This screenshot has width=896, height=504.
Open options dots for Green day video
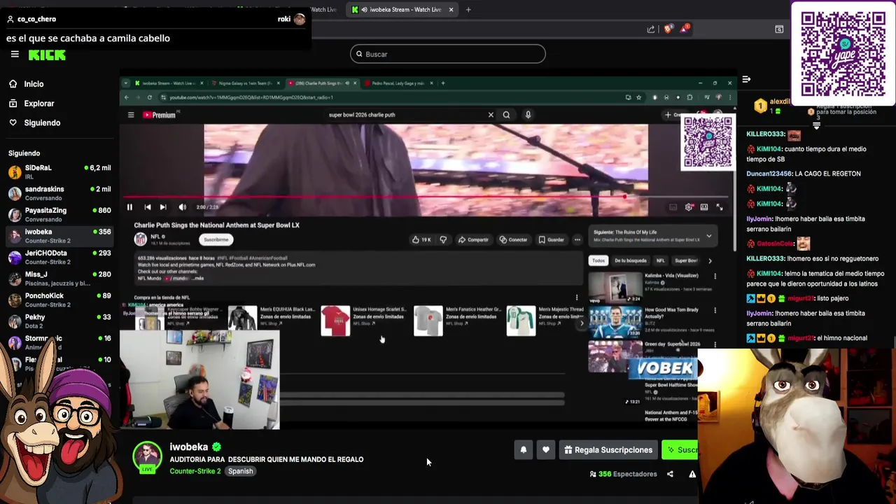[x=715, y=344]
